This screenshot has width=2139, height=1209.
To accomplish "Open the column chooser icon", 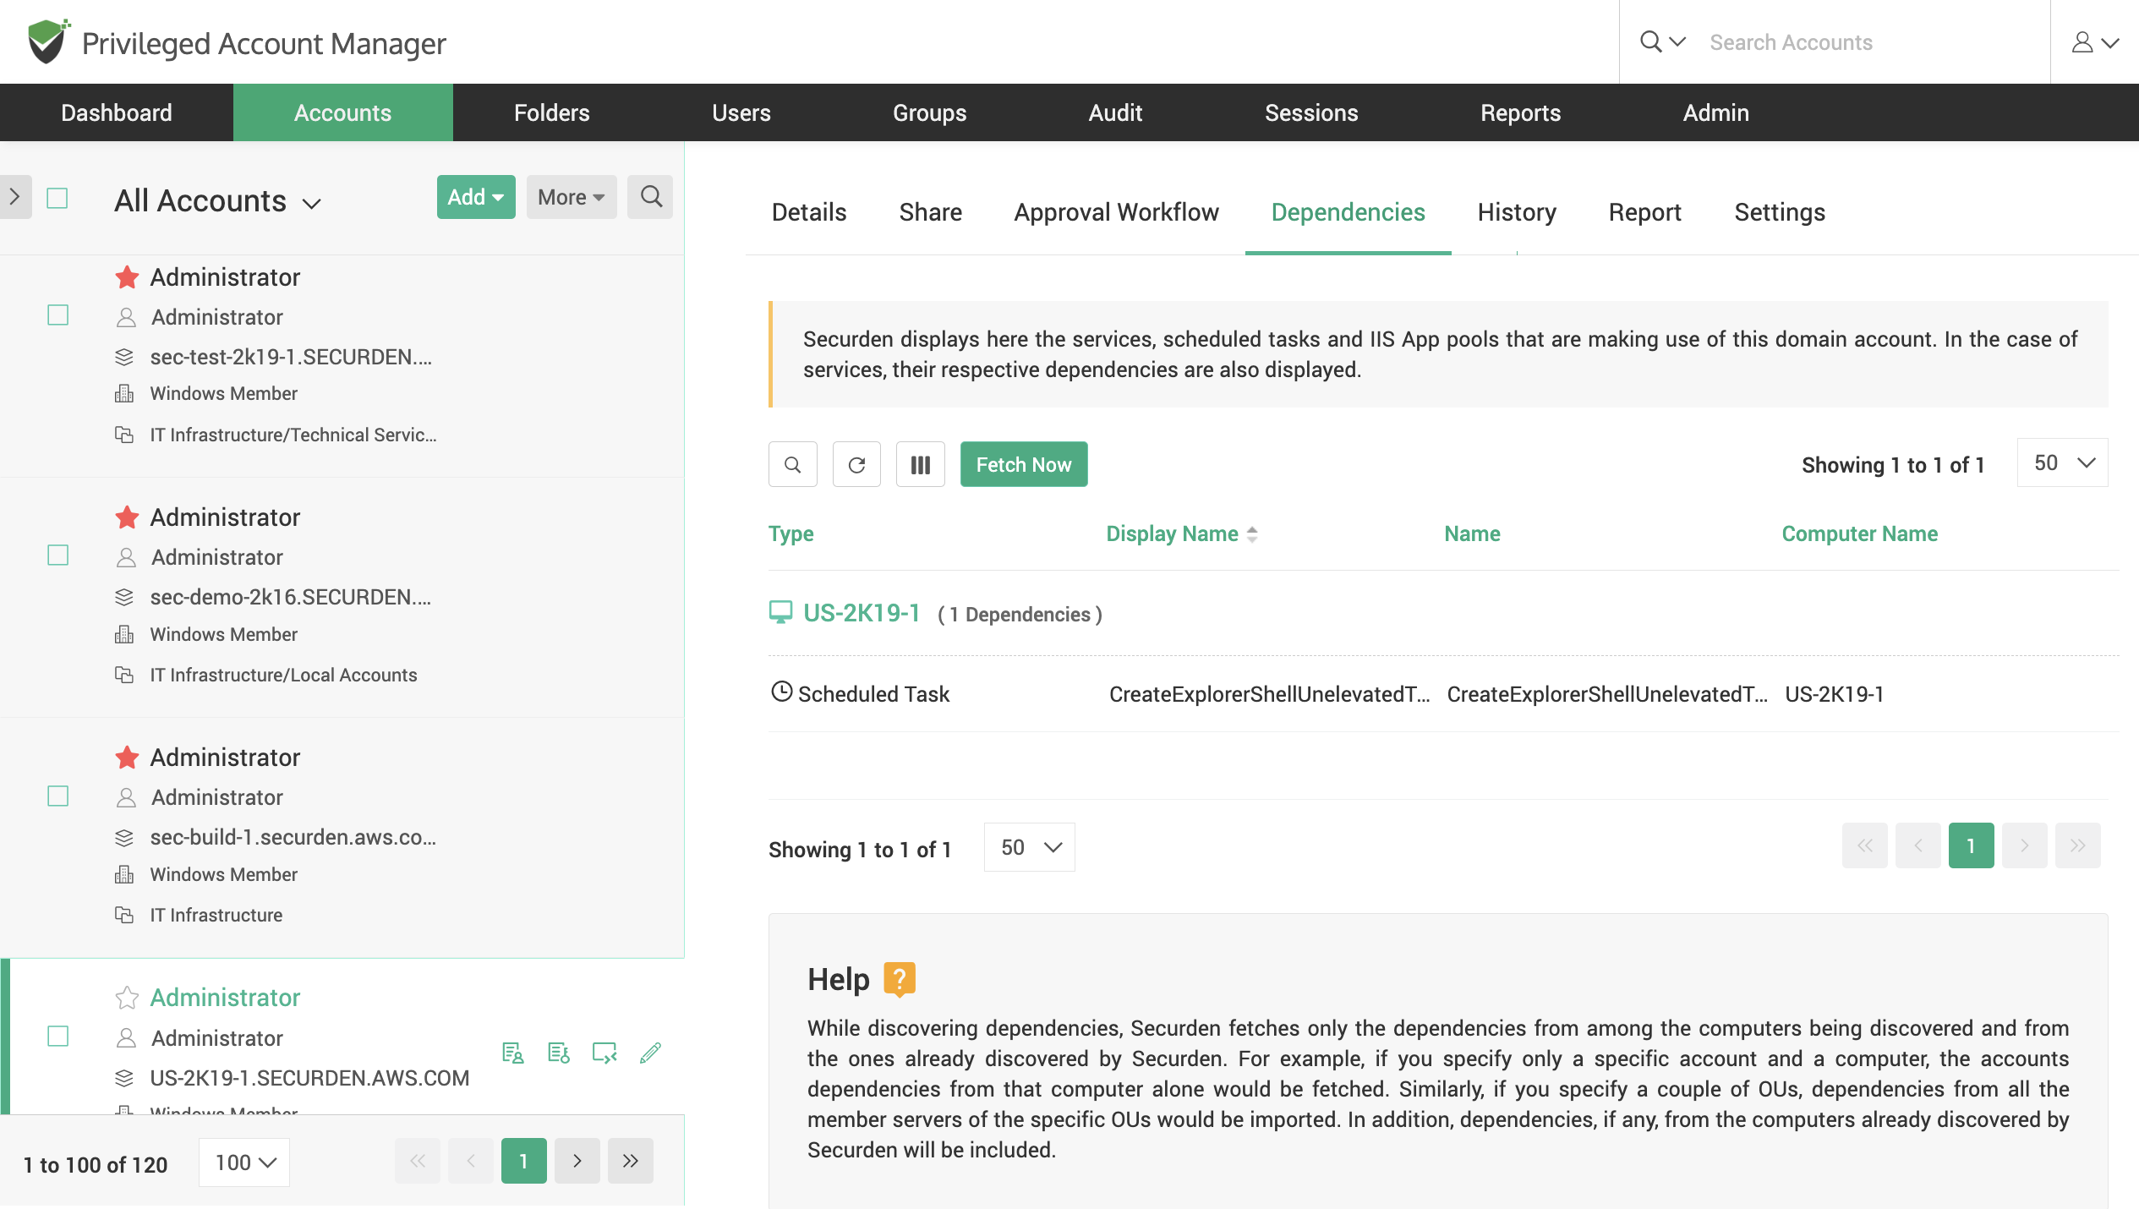I will pyautogui.click(x=921, y=464).
